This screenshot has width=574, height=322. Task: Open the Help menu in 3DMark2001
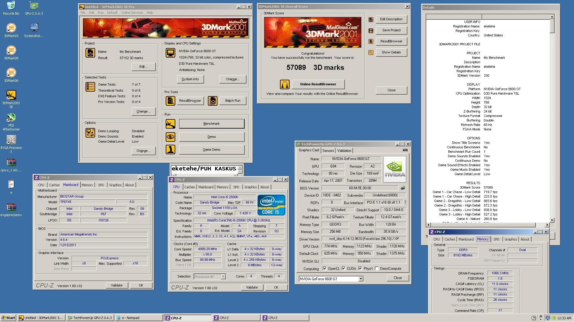pos(150,13)
